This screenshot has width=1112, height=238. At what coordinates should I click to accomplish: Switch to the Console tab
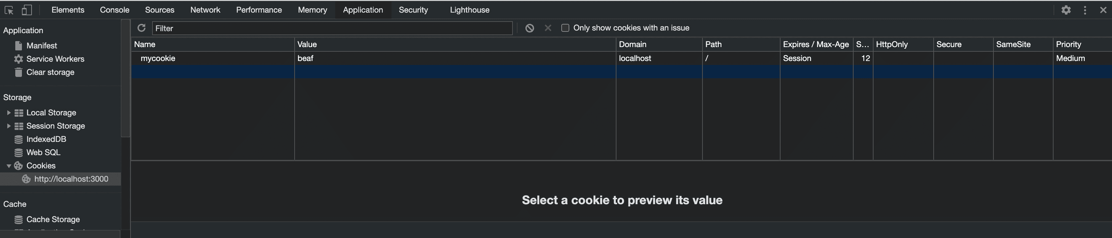(x=114, y=10)
